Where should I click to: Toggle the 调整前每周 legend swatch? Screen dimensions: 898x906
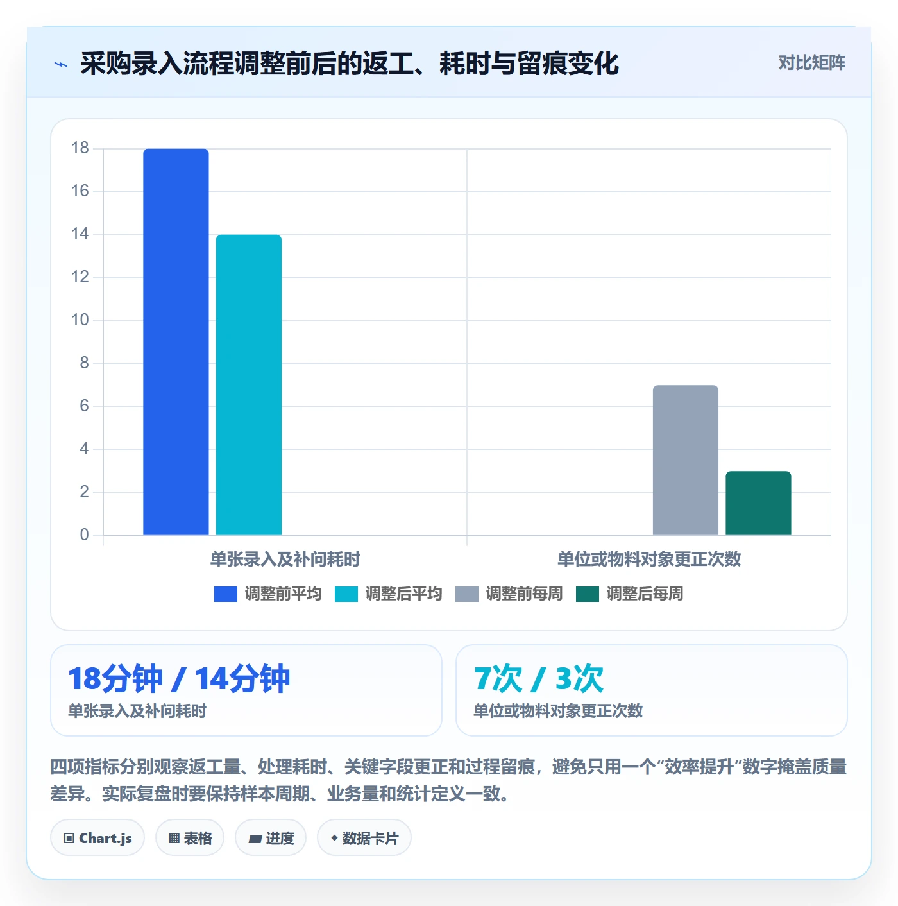(467, 594)
